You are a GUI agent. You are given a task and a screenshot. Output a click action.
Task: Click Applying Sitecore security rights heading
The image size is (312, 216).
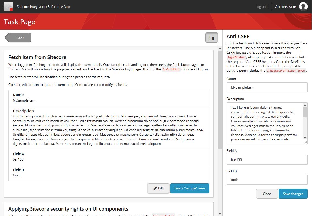tap(68, 209)
